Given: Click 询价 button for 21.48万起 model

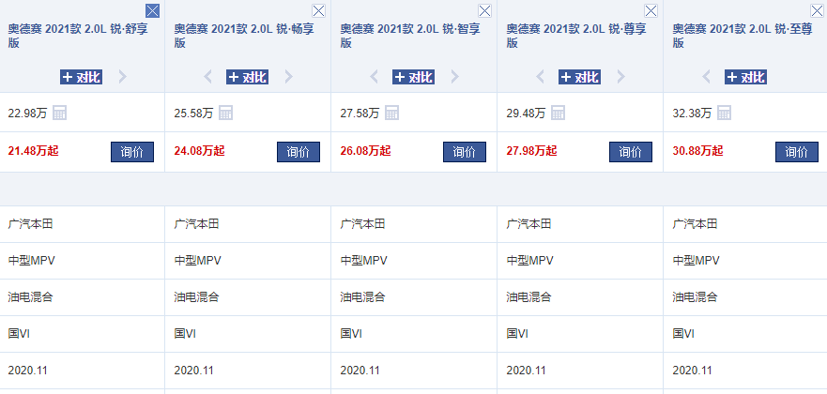Looking at the screenshot, I should point(132,152).
